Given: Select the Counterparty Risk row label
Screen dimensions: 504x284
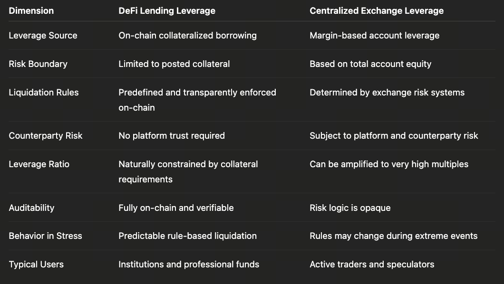Looking at the screenshot, I should 46,135.
